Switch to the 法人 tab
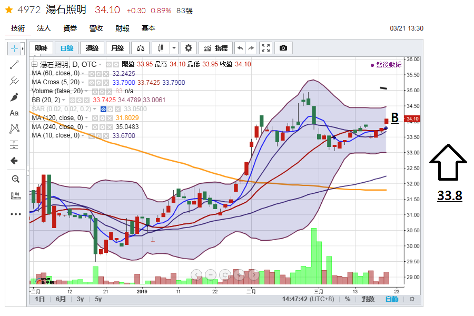The width and height of the screenshot is (474, 316). tap(44, 28)
